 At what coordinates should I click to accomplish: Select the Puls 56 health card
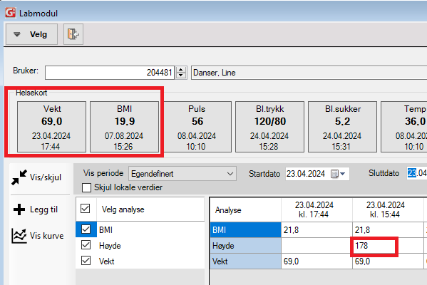point(197,127)
